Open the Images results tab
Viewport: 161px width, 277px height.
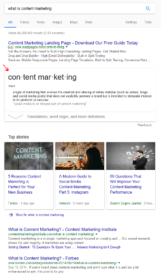coord(57,22)
